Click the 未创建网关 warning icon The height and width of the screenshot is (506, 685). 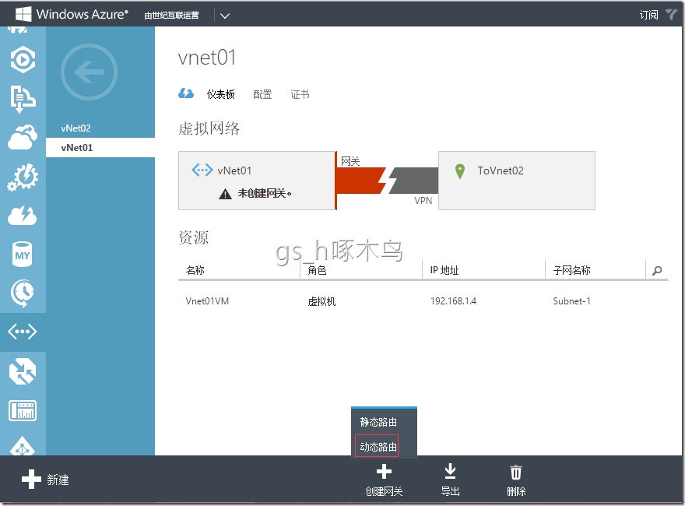pyautogui.click(x=225, y=194)
